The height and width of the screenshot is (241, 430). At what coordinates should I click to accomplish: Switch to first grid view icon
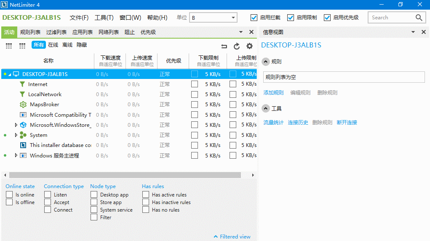tap(9, 46)
